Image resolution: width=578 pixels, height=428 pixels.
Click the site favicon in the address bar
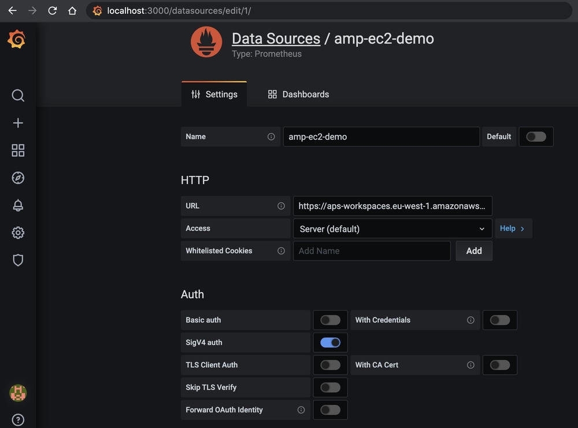[x=97, y=10]
